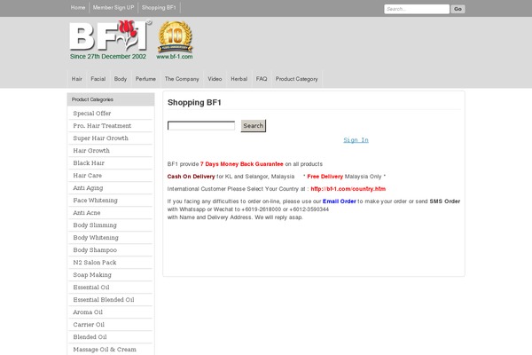Select Super Hair Growth category

click(111, 138)
